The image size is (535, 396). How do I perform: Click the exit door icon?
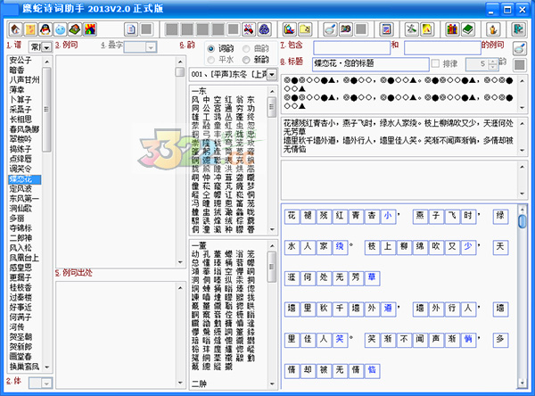pos(519,29)
